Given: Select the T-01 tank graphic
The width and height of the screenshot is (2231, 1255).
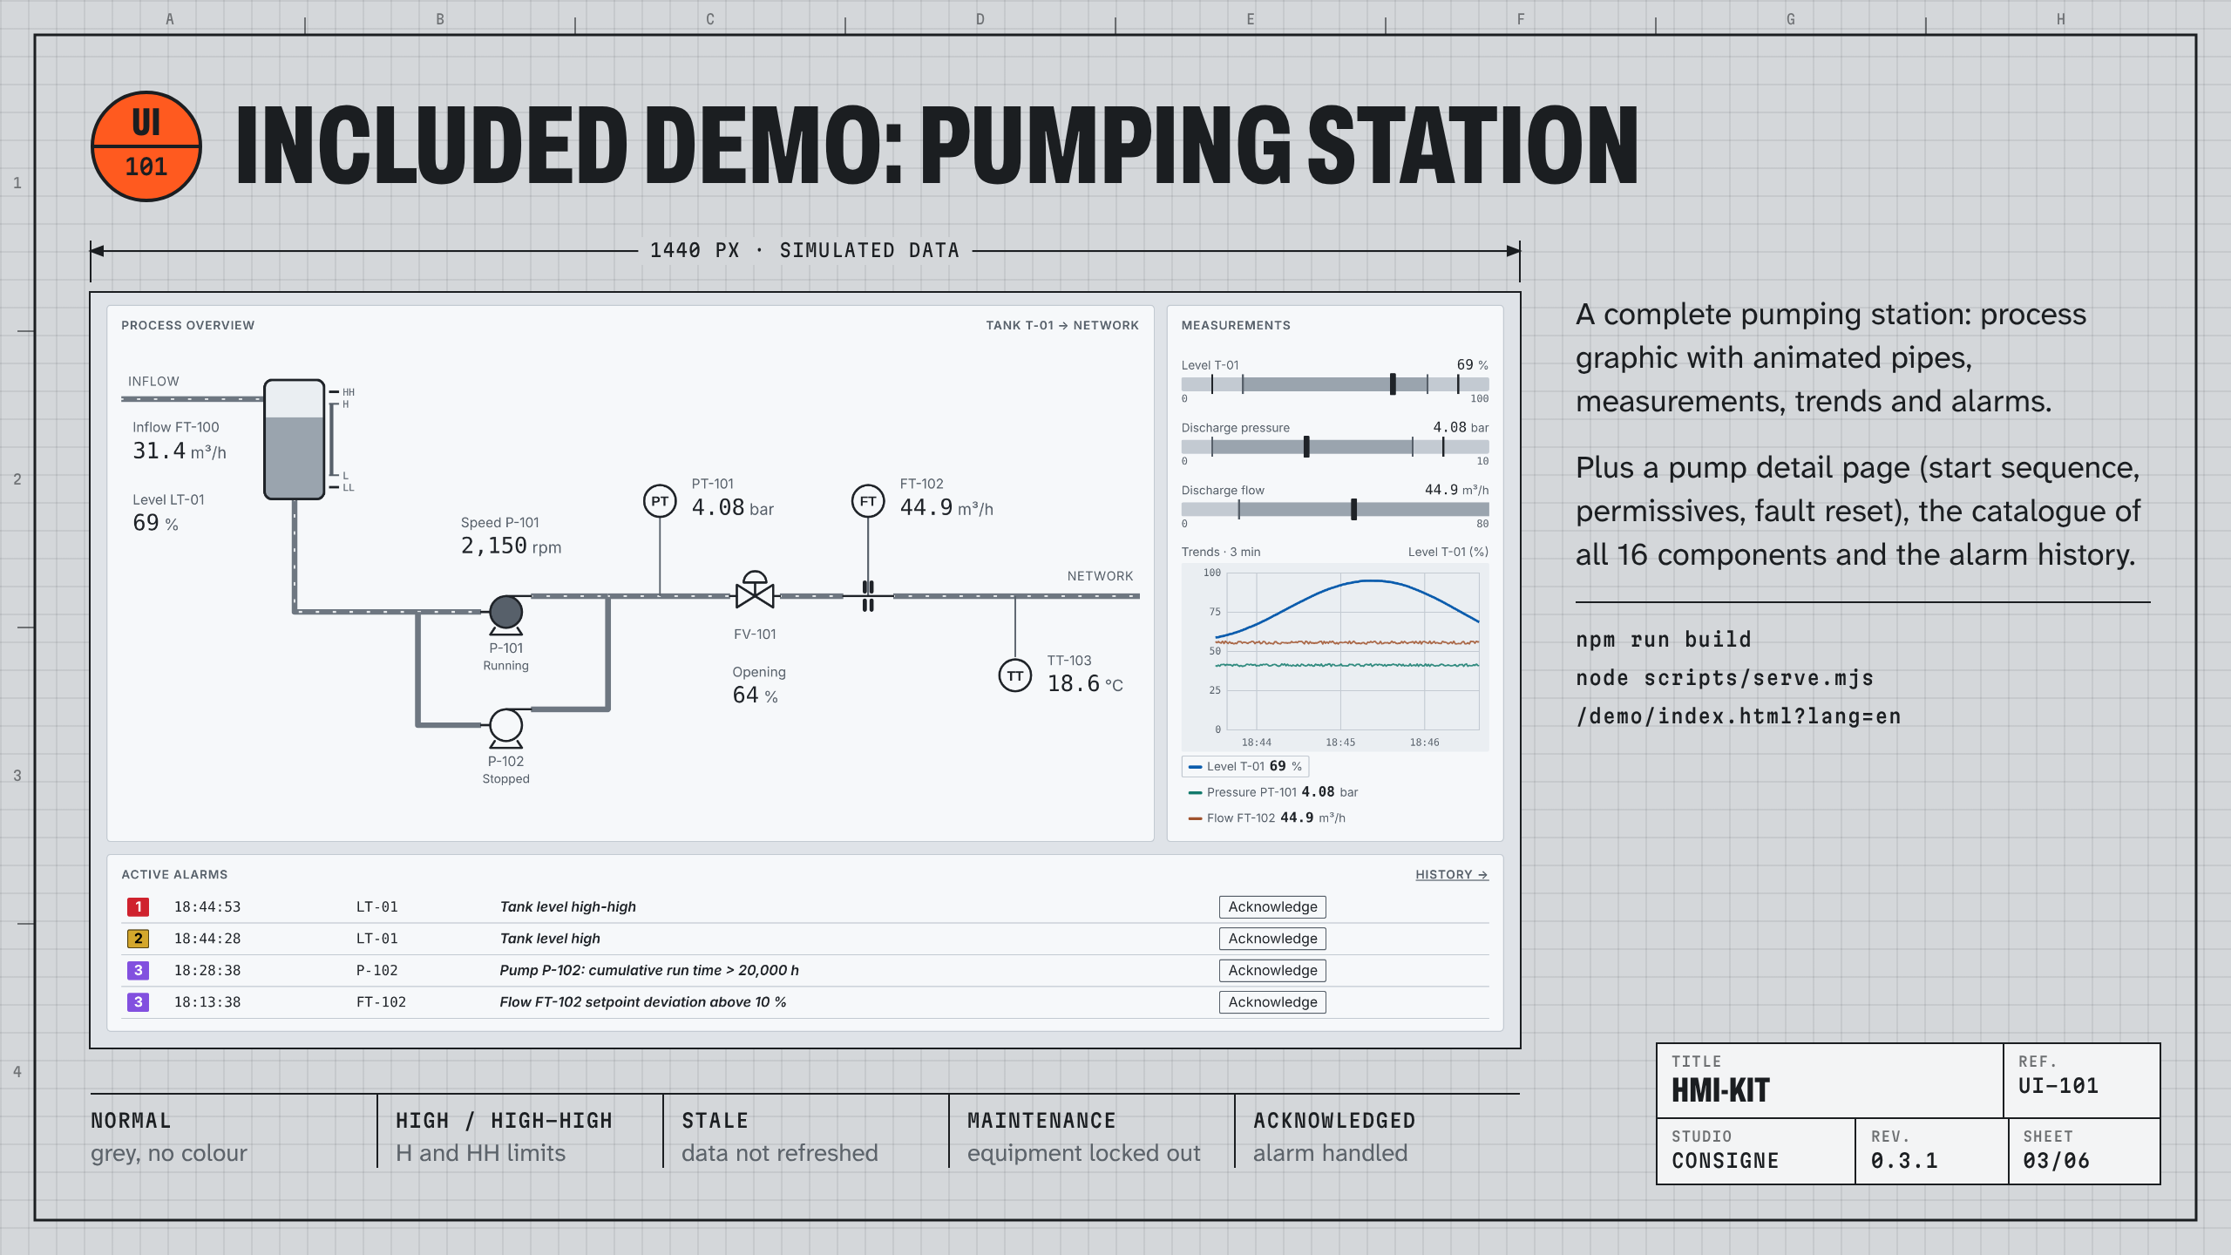Looking at the screenshot, I should (x=295, y=439).
